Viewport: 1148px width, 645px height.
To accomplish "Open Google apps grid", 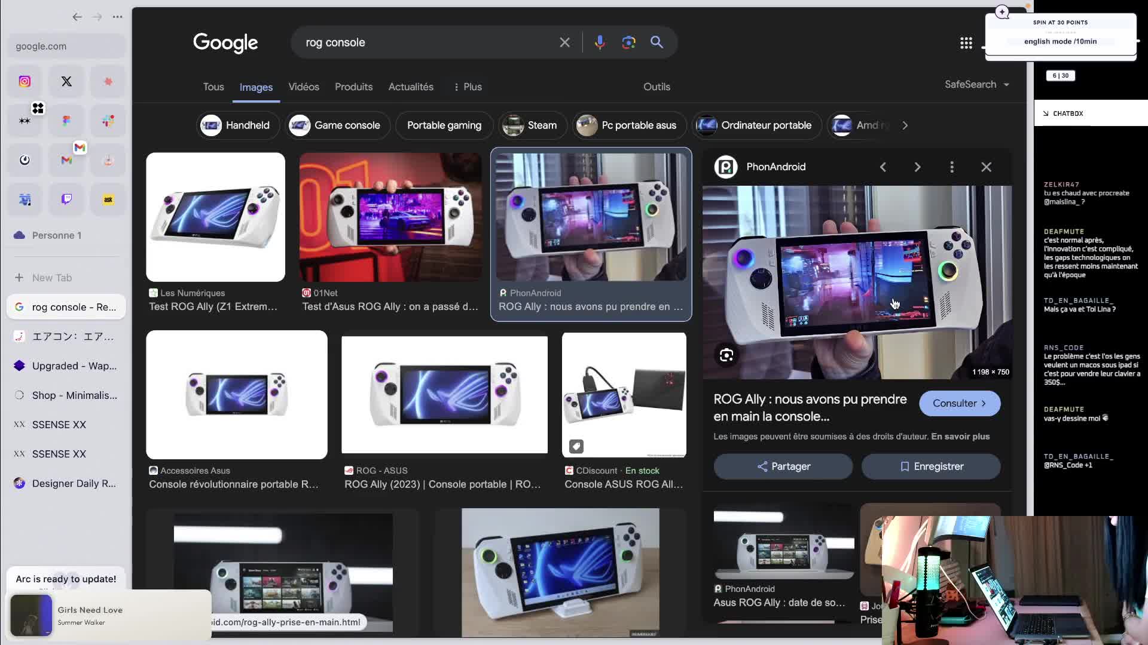I will coord(966,43).
